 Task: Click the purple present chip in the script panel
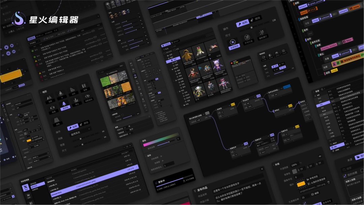click(302, 7)
